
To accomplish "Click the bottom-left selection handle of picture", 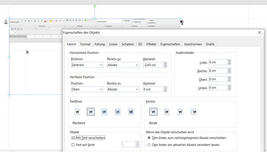I will coord(9,95).
